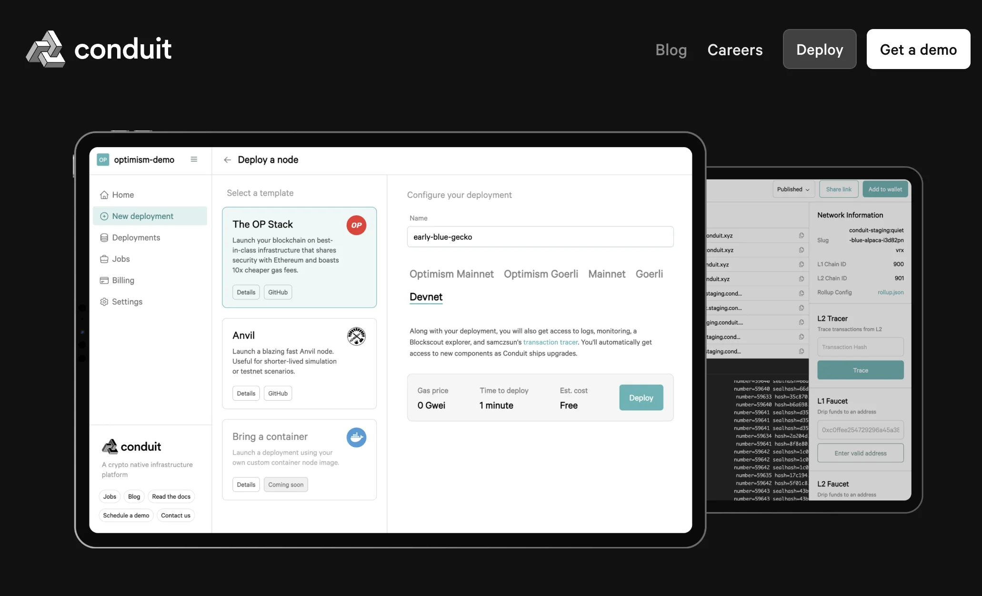Copy the first onduit.xyz row URL
982x596 pixels.
[x=802, y=236]
